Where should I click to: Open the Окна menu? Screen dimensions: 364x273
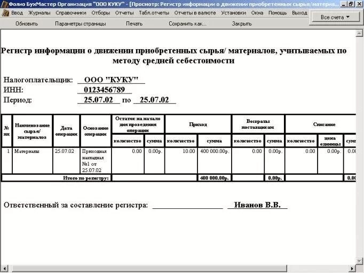257,13
